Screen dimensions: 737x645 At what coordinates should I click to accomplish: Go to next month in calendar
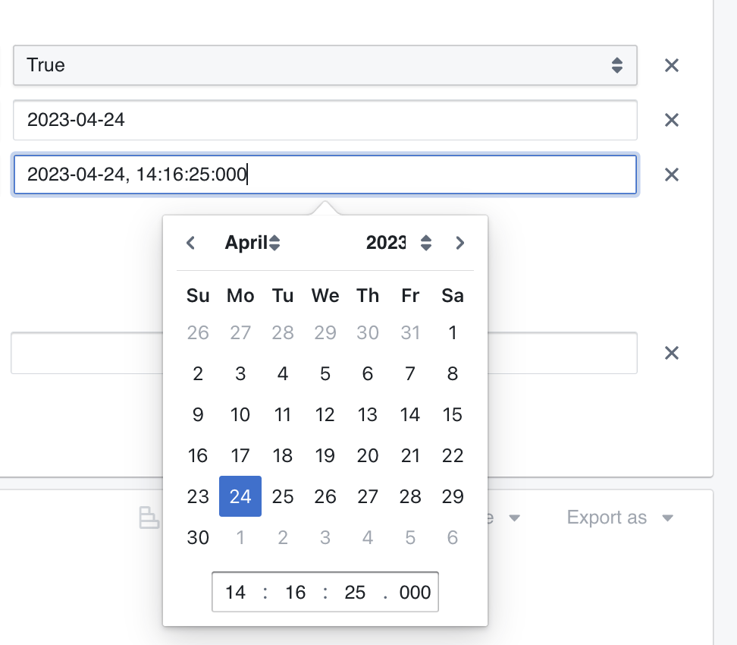click(459, 243)
